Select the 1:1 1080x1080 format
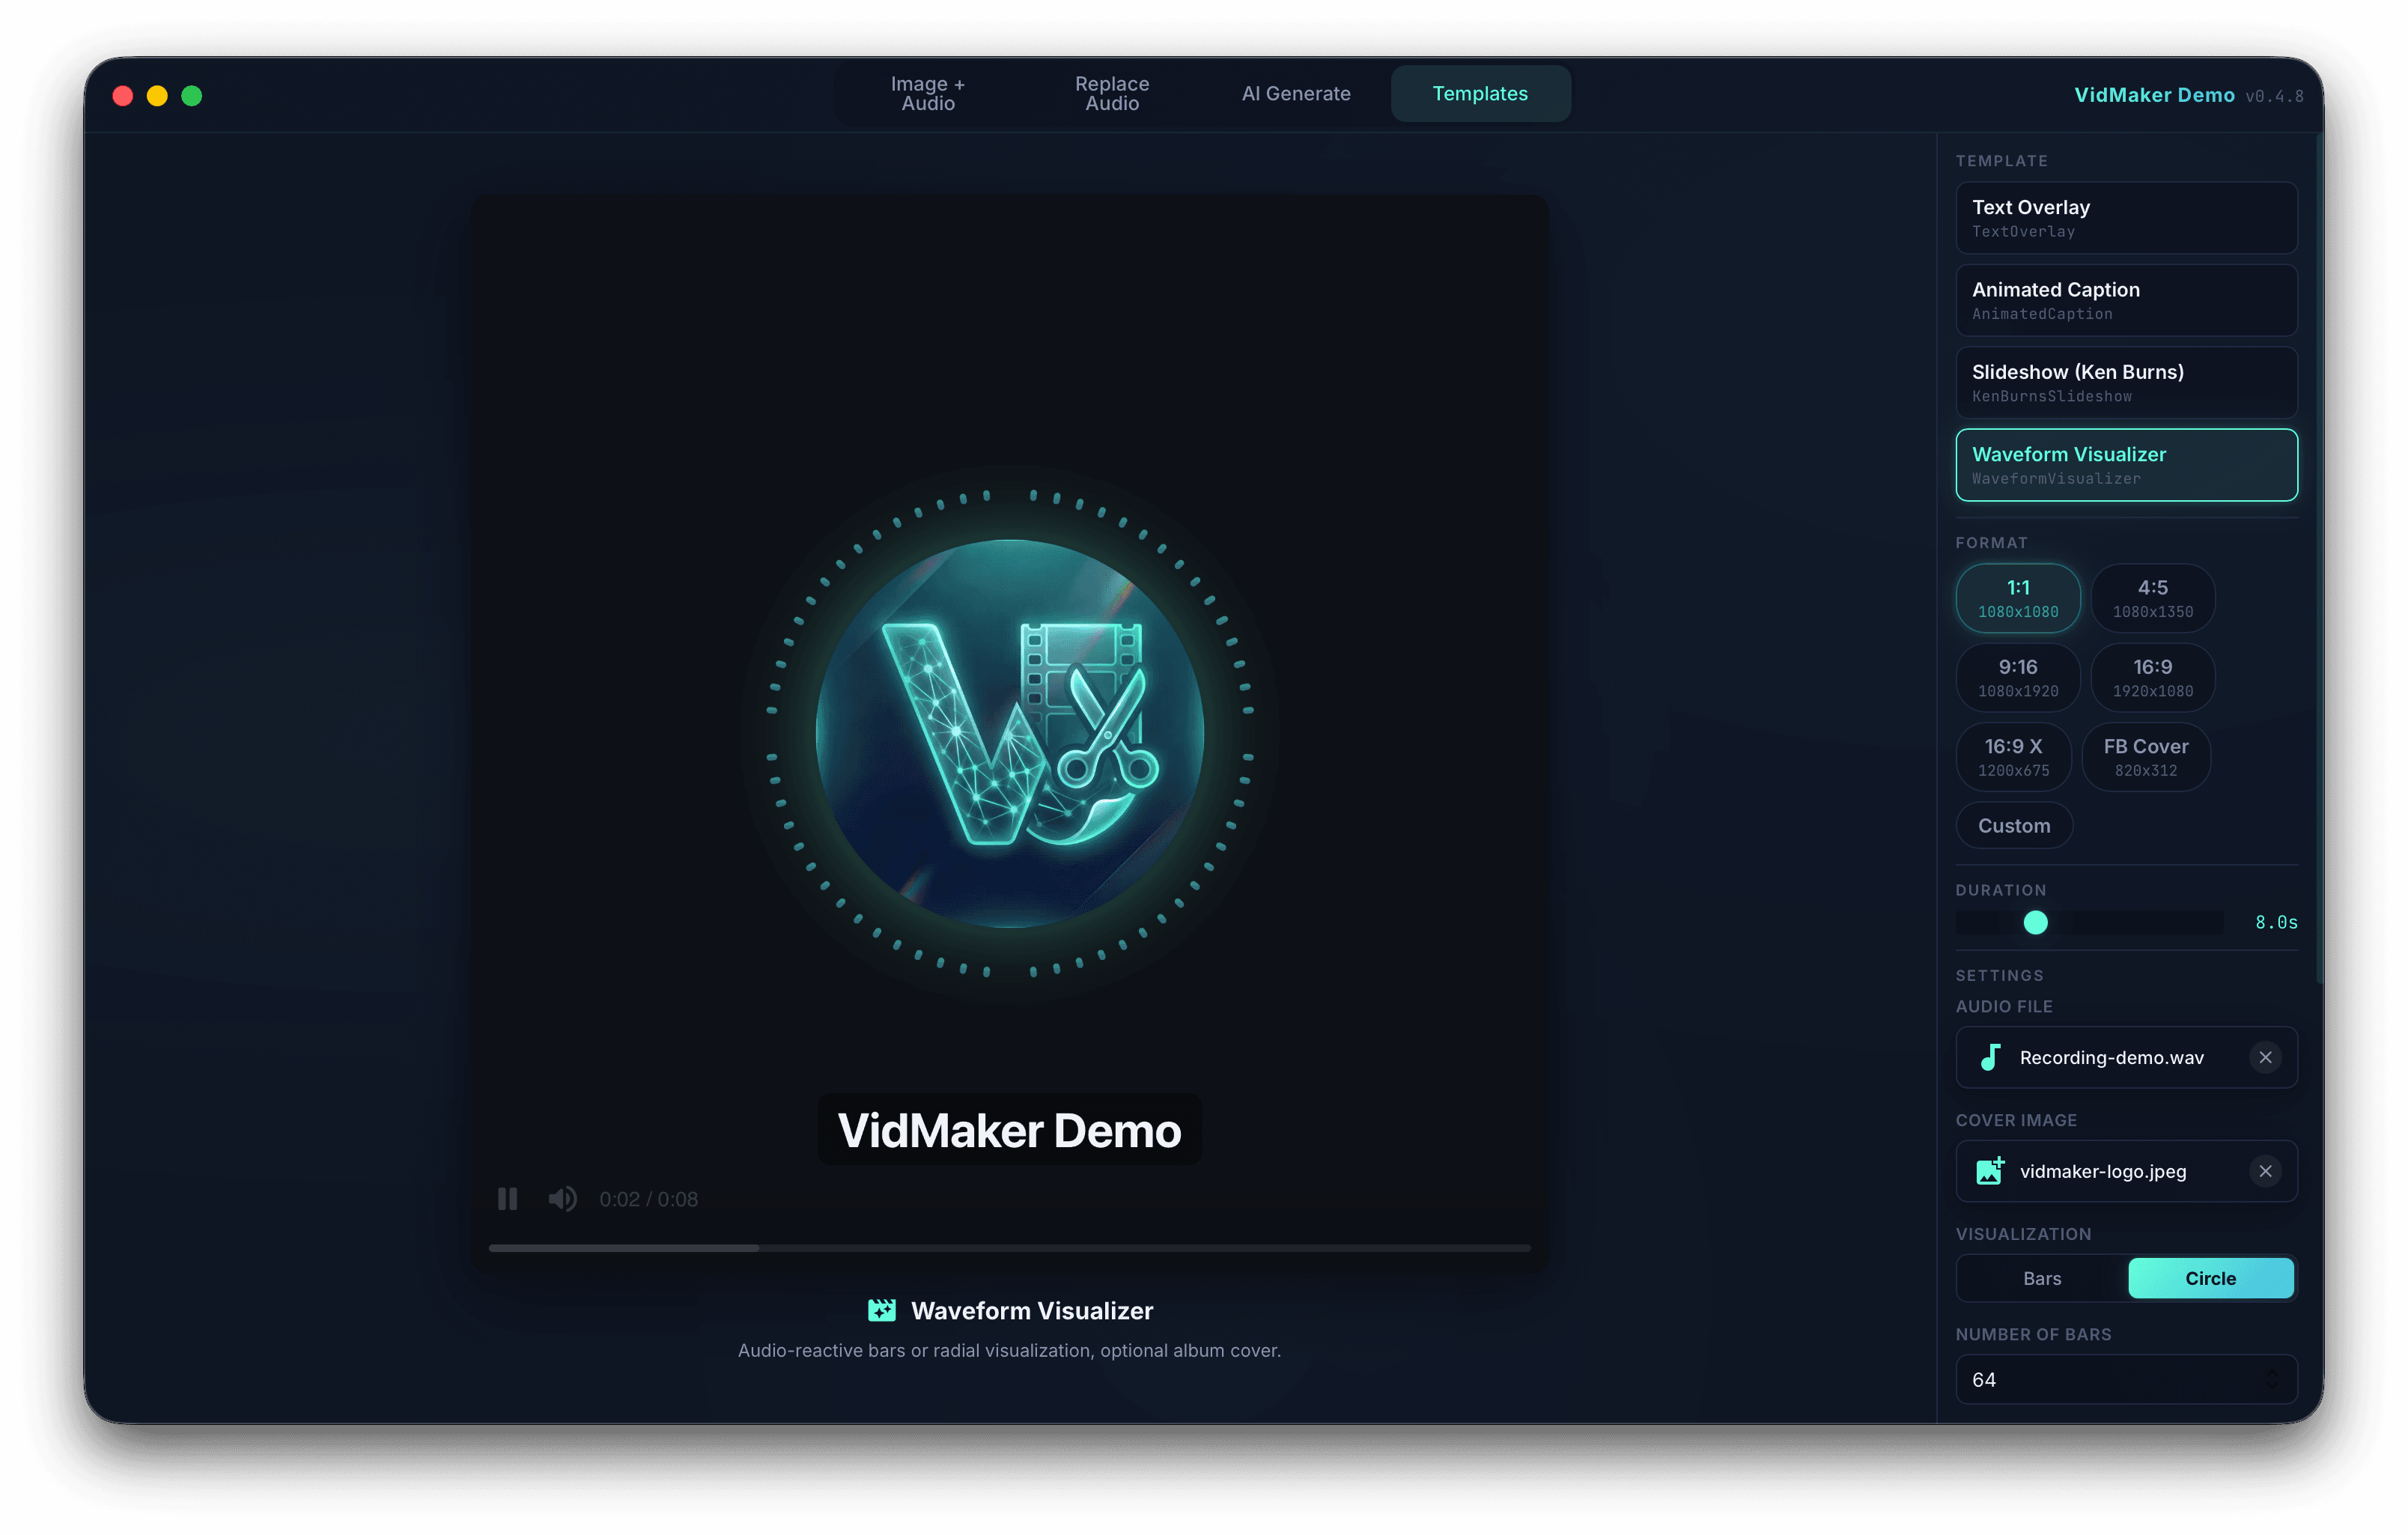Image resolution: width=2408 pixels, height=1535 pixels. click(x=2018, y=598)
